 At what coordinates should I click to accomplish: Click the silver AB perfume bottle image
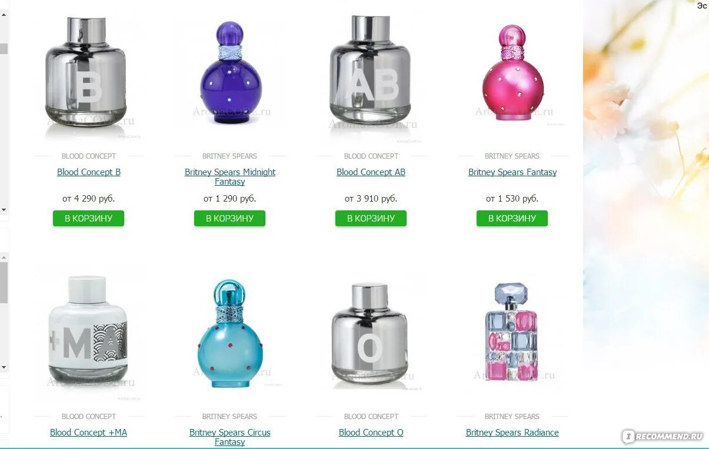pyautogui.click(x=370, y=72)
